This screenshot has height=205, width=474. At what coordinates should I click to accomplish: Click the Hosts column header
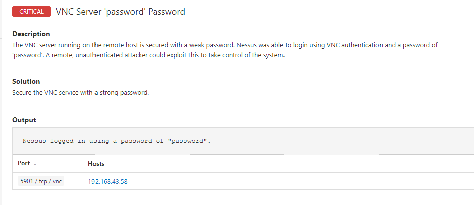pos(96,164)
